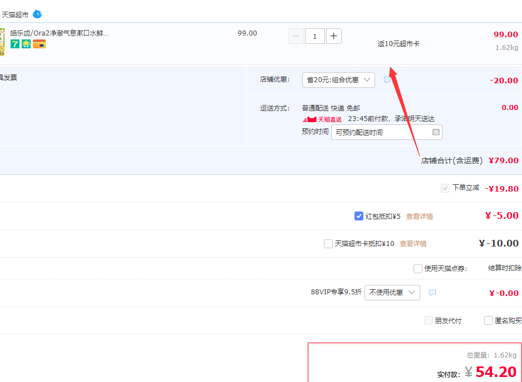The width and height of the screenshot is (522, 382).
Task: Click the 普通配送 快递 免邮 shipping text
Action: tap(331, 108)
